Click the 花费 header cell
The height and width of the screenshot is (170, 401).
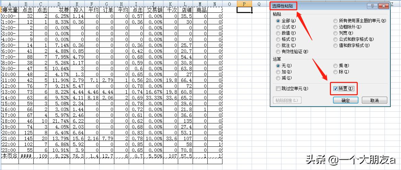[59, 10]
